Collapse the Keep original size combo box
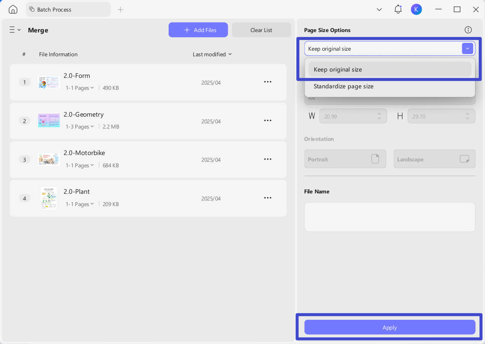Image resolution: width=485 pixels, height=344 pixels. coord(468,48)
